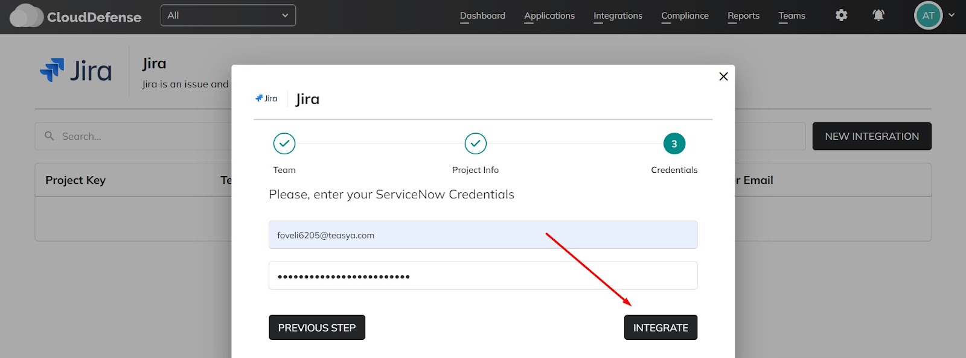Open the Applications menu

coord(549,16)
